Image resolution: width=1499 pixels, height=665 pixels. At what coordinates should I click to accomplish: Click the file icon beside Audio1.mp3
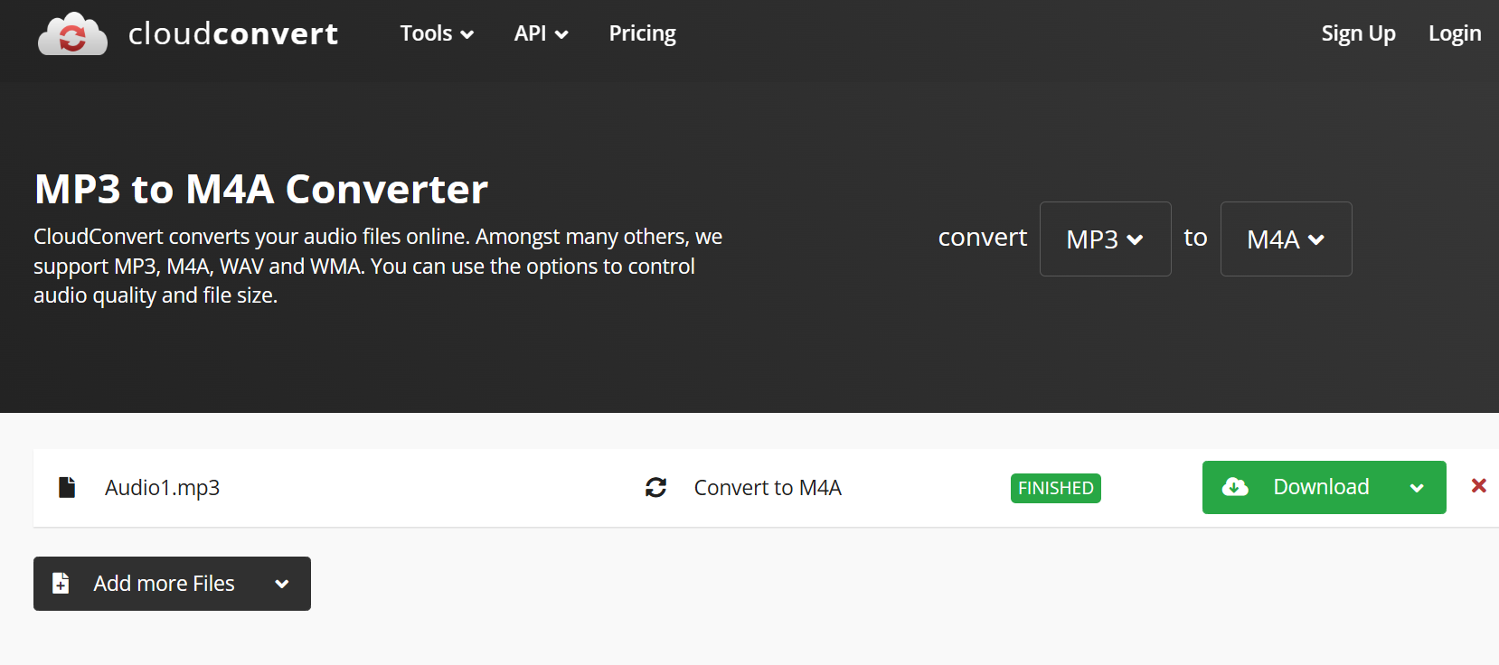pyautogui.click(x=67, y=488)
